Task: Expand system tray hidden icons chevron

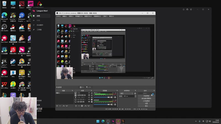Action: [x=196, y=121]
